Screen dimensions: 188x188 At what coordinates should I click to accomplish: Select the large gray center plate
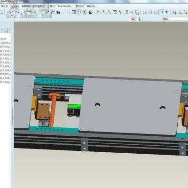[130, 107]
